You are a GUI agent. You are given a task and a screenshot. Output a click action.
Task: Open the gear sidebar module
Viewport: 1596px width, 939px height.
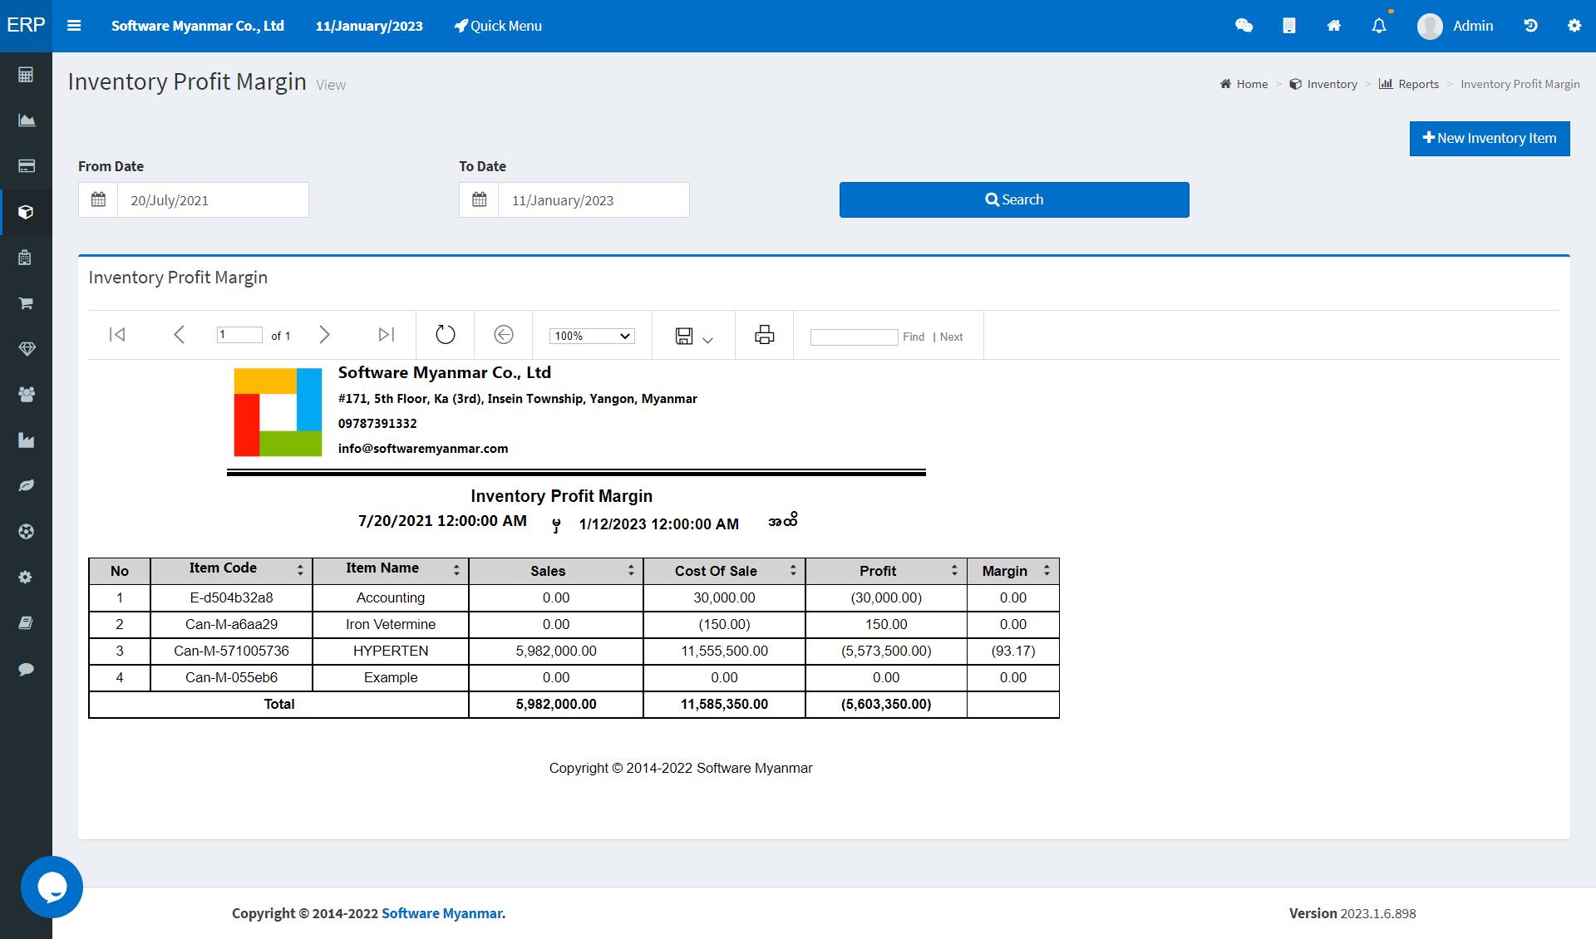26,577
